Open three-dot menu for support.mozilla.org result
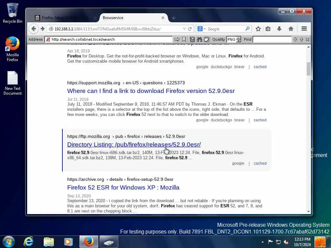331x248 pixels. [249, 120]
